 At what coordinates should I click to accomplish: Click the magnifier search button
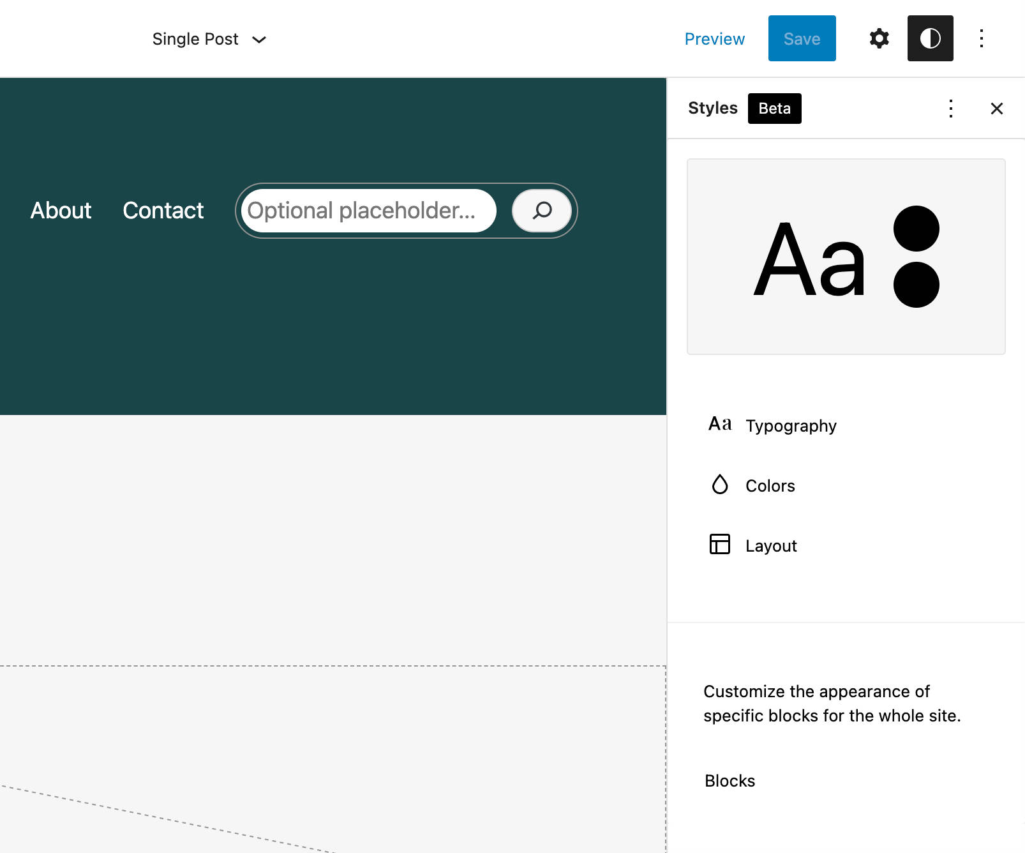point(542,211)
